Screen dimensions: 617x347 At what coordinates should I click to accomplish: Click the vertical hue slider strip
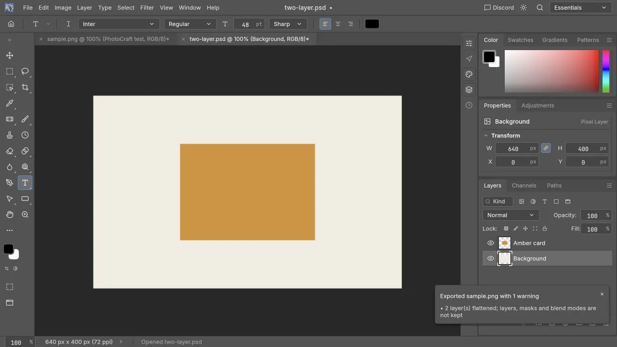(x=606, y=71)
